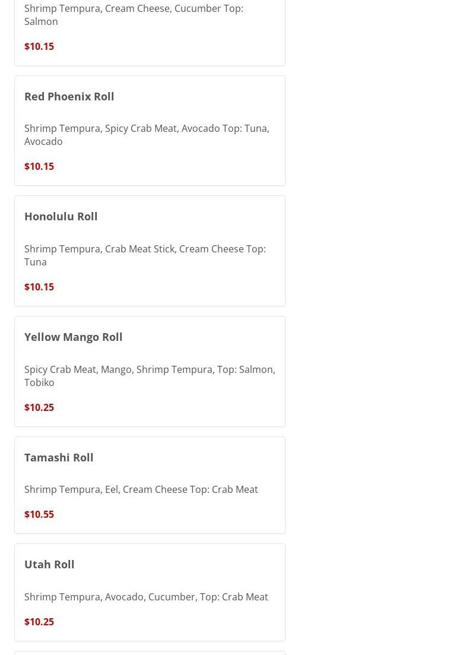Click the Yellow Mango Roll title
This screenshot has height=655, width=457.
(x=74, y=337)
